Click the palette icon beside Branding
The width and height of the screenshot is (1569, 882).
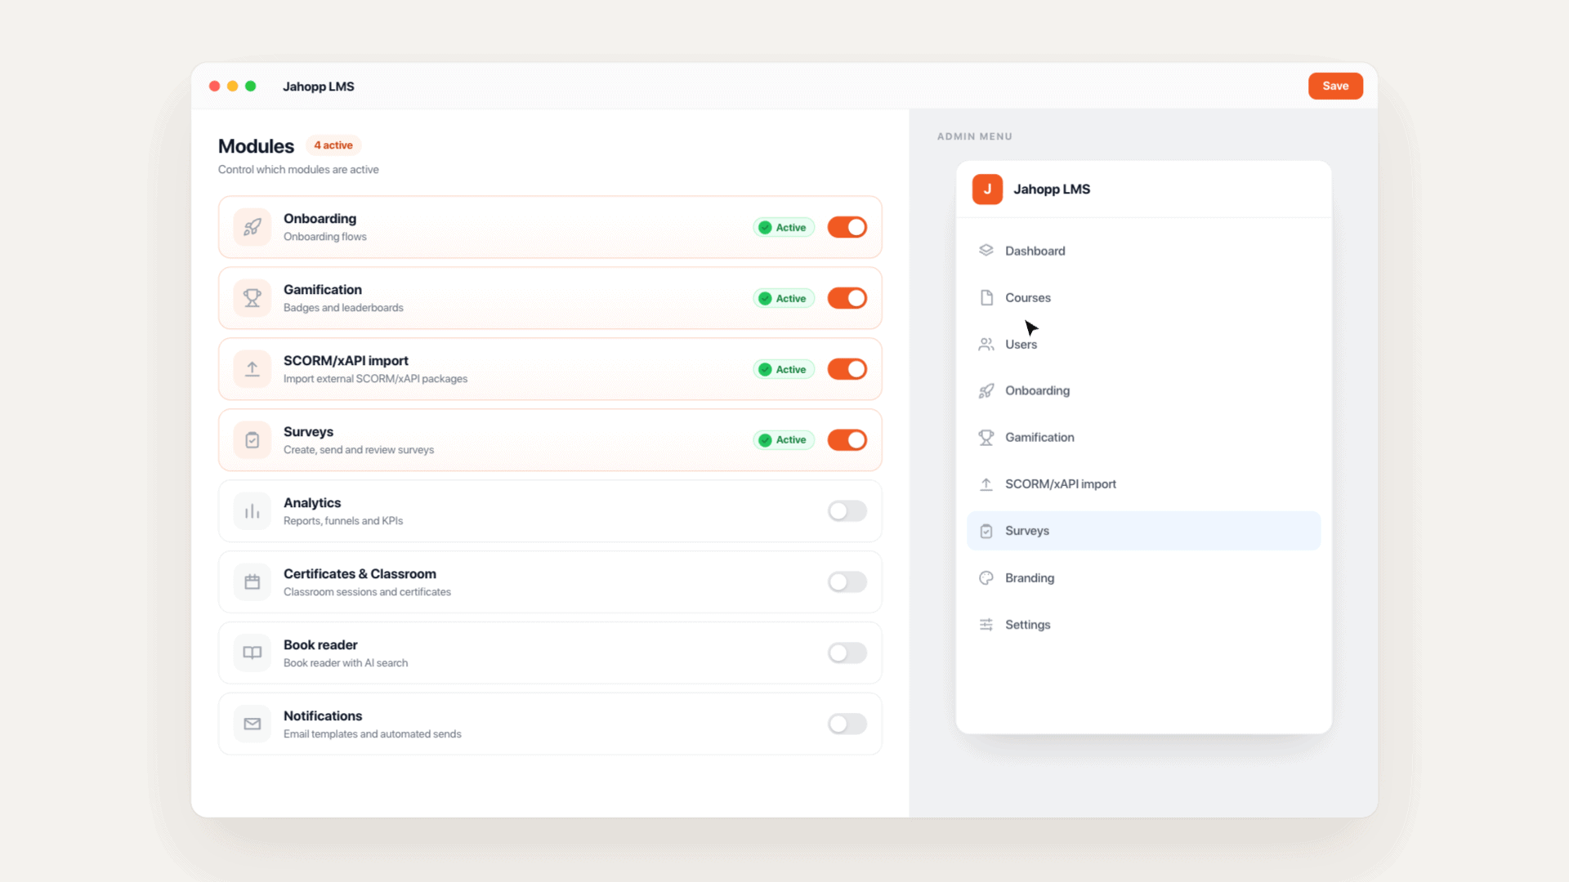click(x=986, y=577)
